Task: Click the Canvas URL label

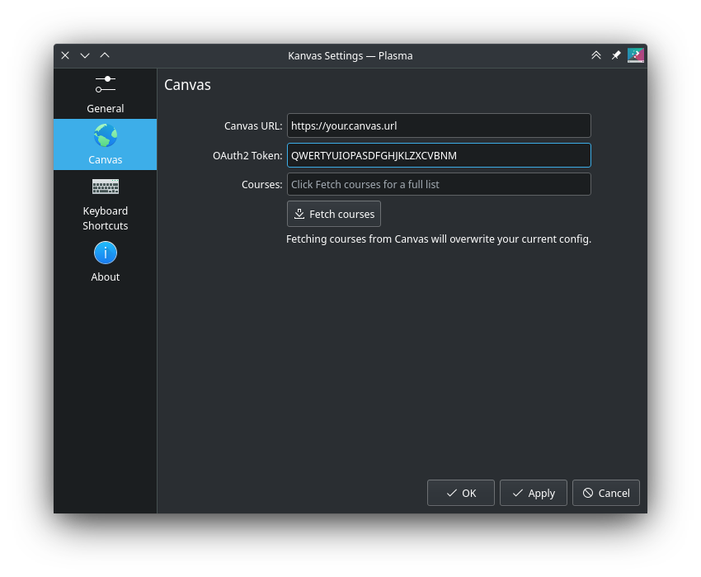Action: point(253,126)
